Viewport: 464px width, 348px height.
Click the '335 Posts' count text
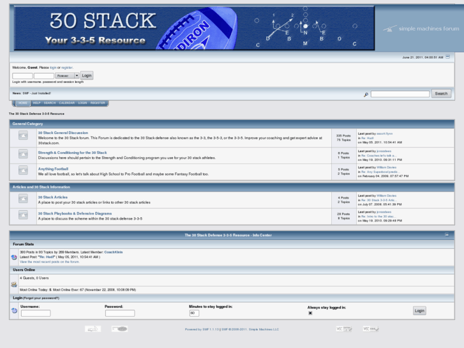(x=343, y=135)
